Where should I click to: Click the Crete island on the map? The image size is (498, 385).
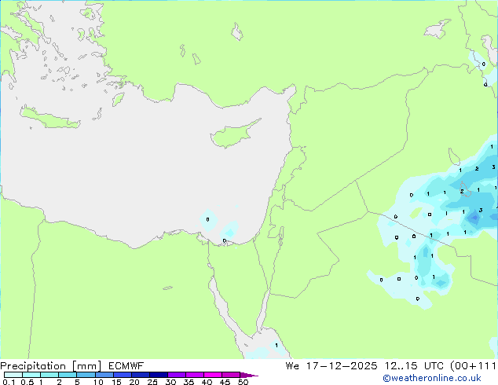[x=49, y=119]
